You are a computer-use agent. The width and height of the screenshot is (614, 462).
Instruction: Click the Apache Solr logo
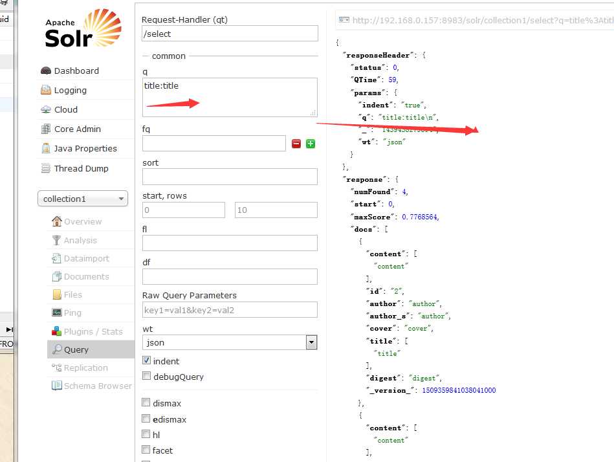(83, 28)
